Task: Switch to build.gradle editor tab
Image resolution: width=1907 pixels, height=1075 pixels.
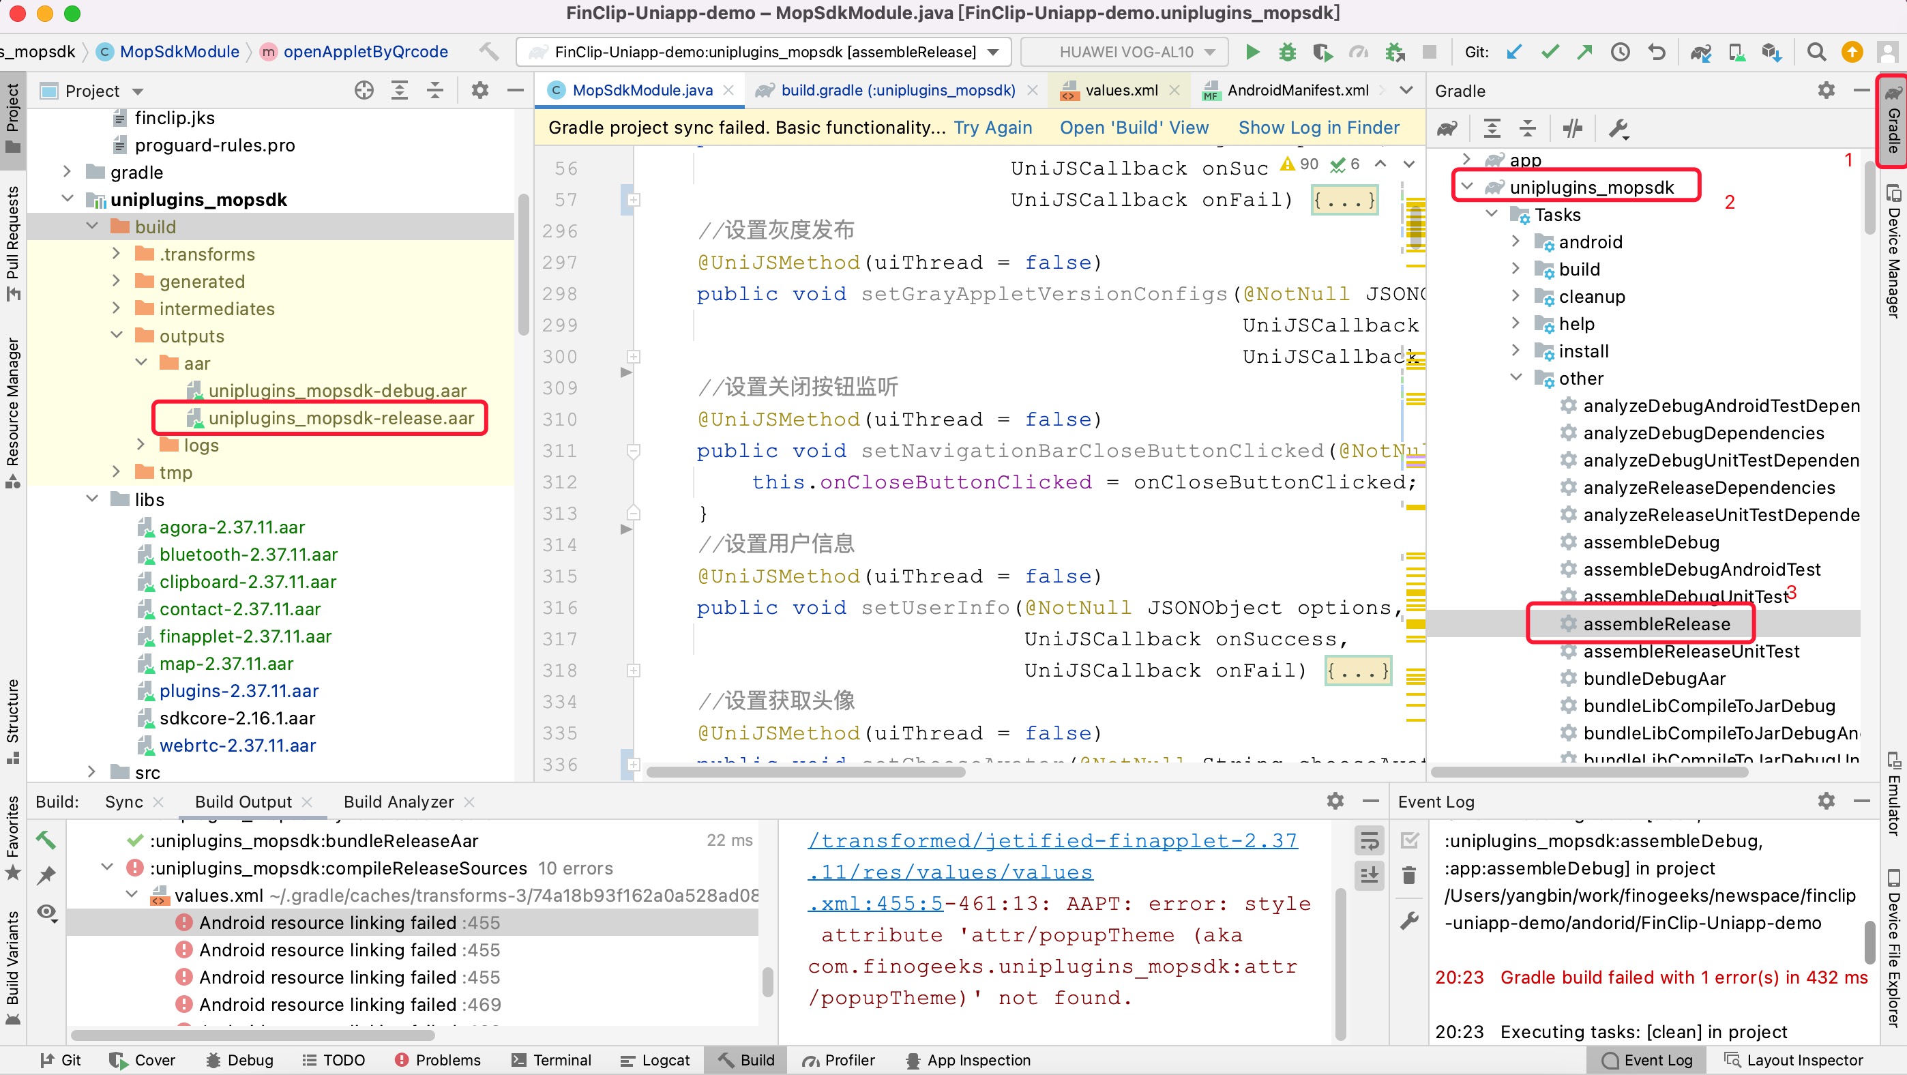Action: pyautogui.click(x=898, y=90)
